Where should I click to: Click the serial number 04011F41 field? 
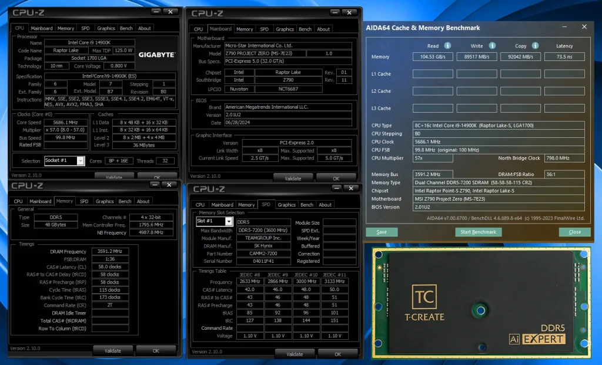point(263,261)
